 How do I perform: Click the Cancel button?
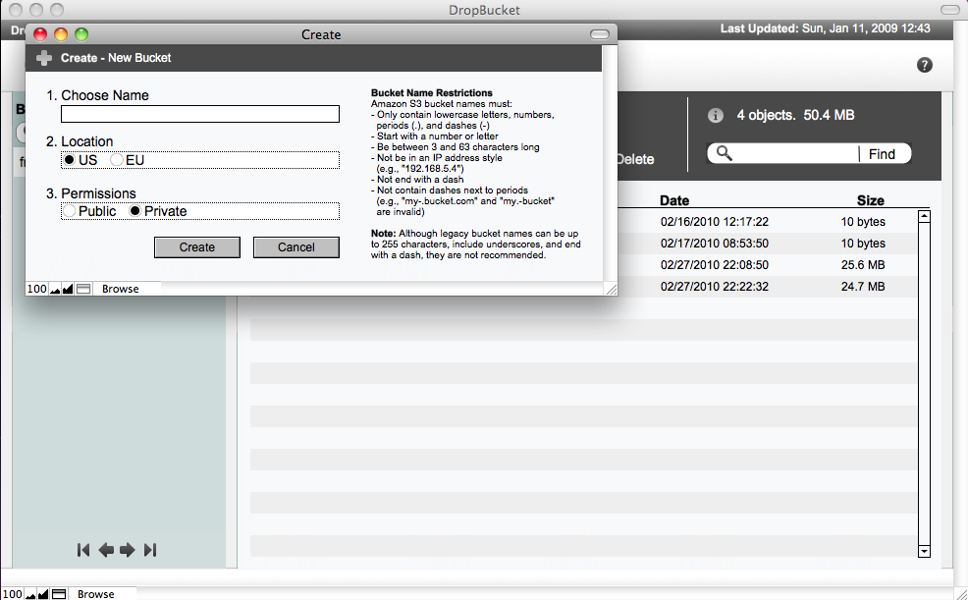pyautogui.click(x=296, y=246)
